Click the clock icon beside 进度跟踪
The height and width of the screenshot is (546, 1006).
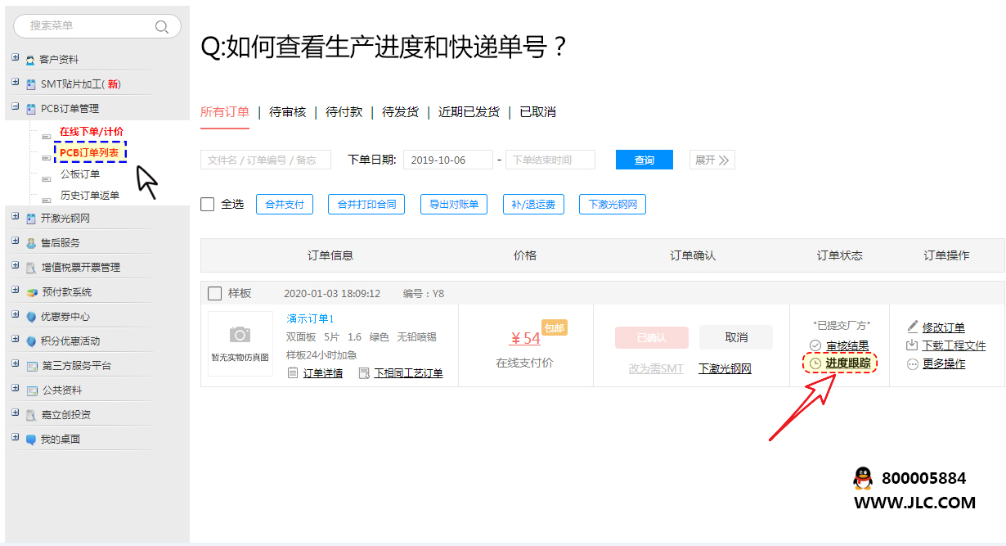pyautogui.click(x=815, y=363)
